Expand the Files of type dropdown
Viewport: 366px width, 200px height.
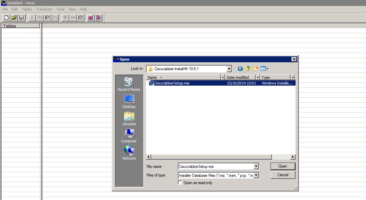coord(256,175)
